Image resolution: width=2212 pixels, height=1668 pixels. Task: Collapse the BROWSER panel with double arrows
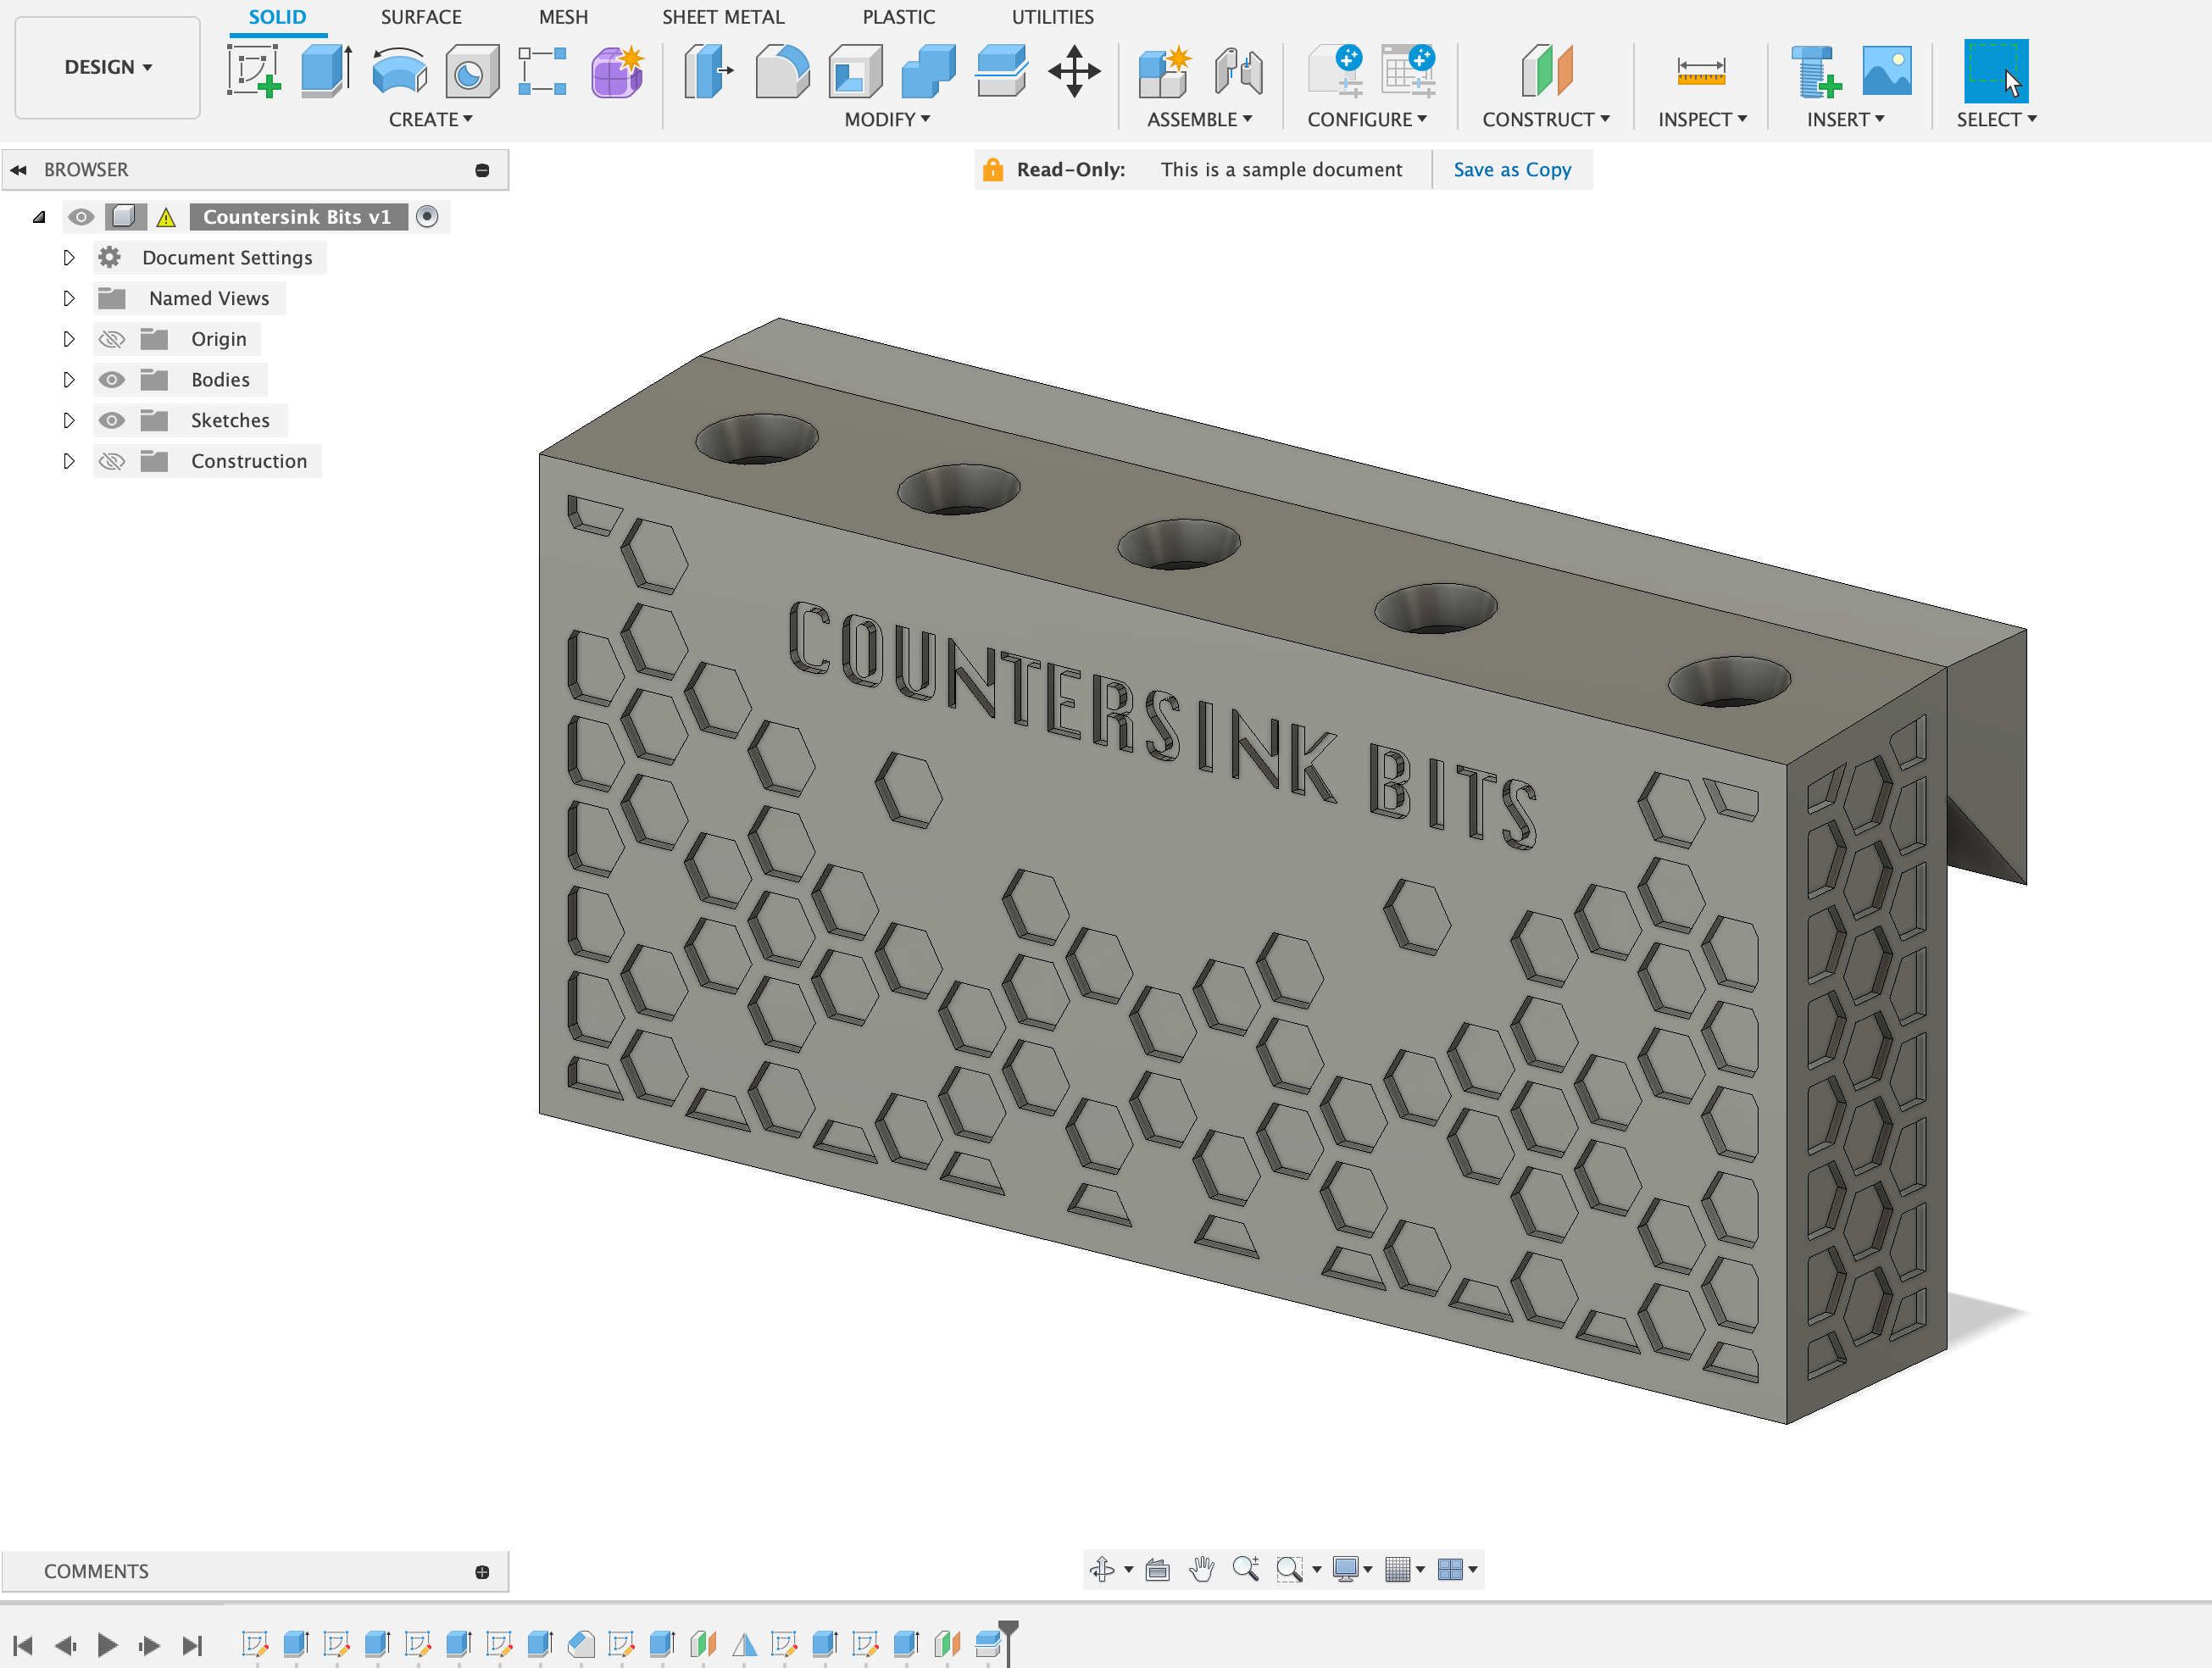(x=18, y=170)
